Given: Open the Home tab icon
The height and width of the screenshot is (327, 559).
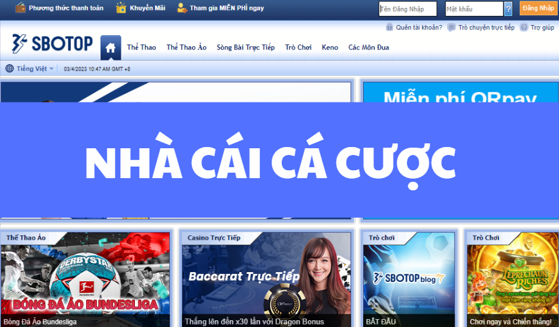Looking at the screenshot, I should pyautogui.click(x=110, y=48).
